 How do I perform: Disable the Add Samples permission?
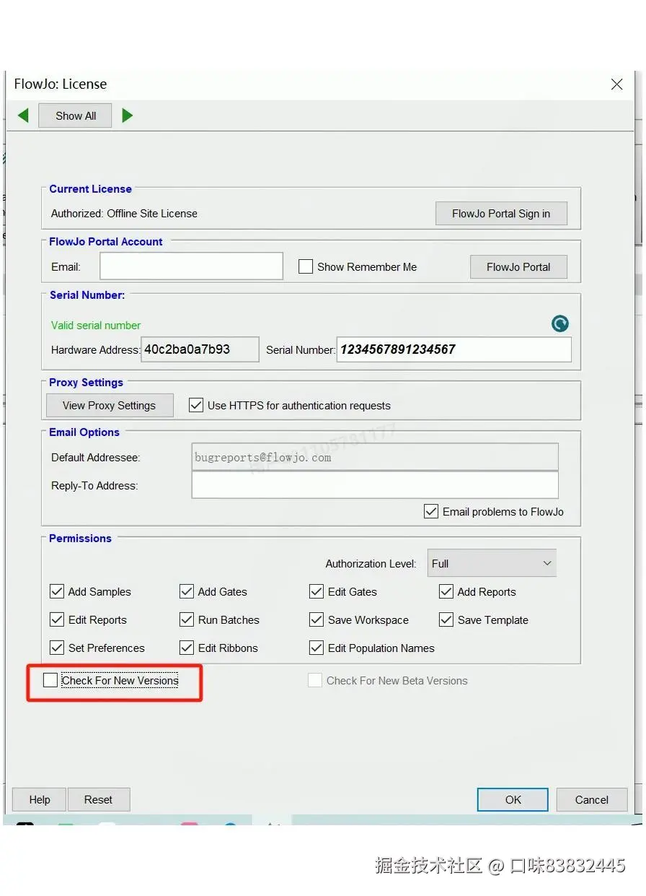[57, 592]
